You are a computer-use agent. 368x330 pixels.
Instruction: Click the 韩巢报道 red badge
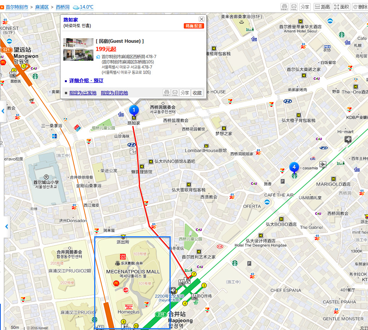(x=194, y=26)
